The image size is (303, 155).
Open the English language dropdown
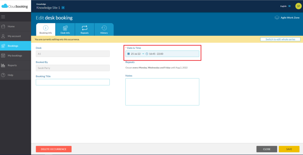click(286, 6)
